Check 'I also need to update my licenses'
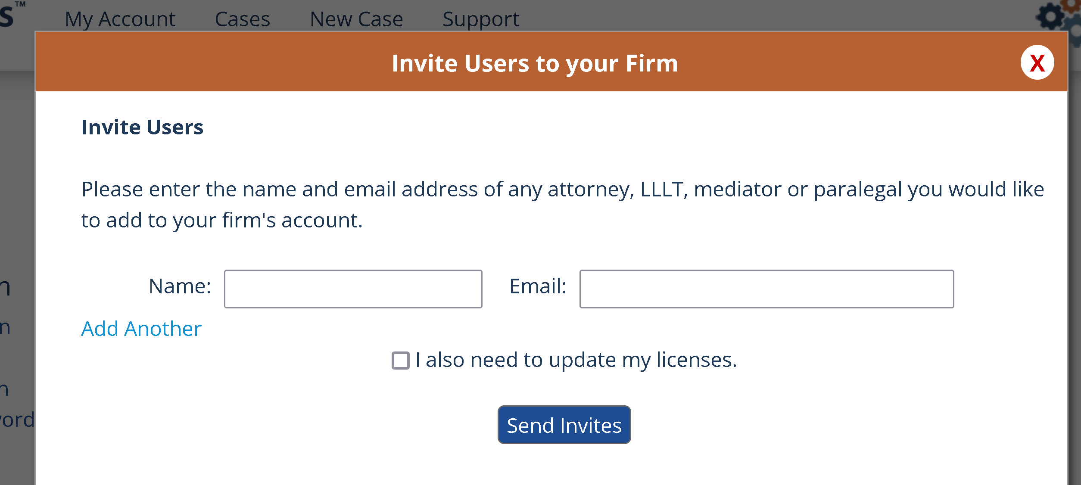The width and height of the screenshot is (1081, 485). click(x=400, y=361)
